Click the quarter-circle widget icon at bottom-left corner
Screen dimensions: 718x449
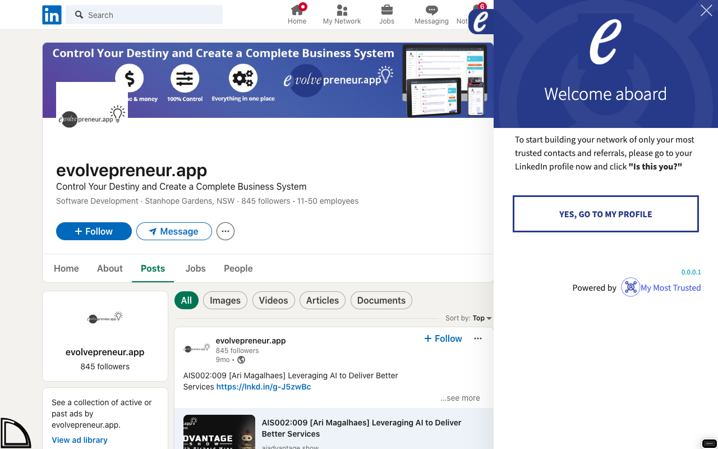pyautogui.click(x=15, y=433)
